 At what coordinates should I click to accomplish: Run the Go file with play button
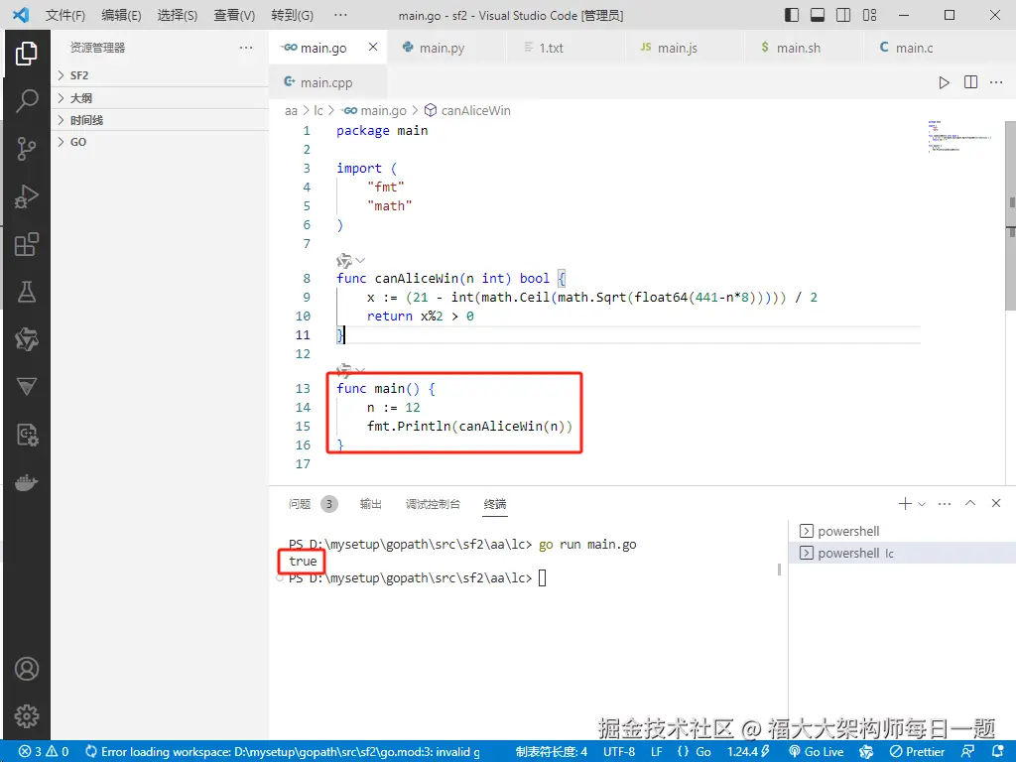point(945,82)
